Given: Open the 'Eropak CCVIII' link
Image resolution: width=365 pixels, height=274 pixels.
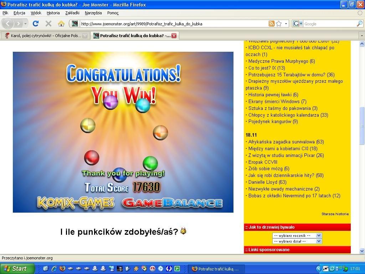Looking at the screenshot, I should (263, 162).
